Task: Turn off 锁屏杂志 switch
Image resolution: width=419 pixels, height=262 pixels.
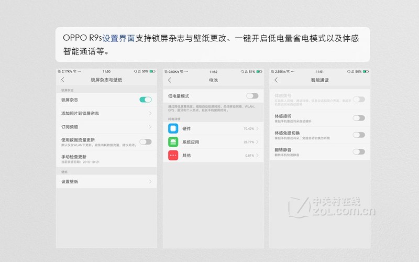Action: coord(146,100)
